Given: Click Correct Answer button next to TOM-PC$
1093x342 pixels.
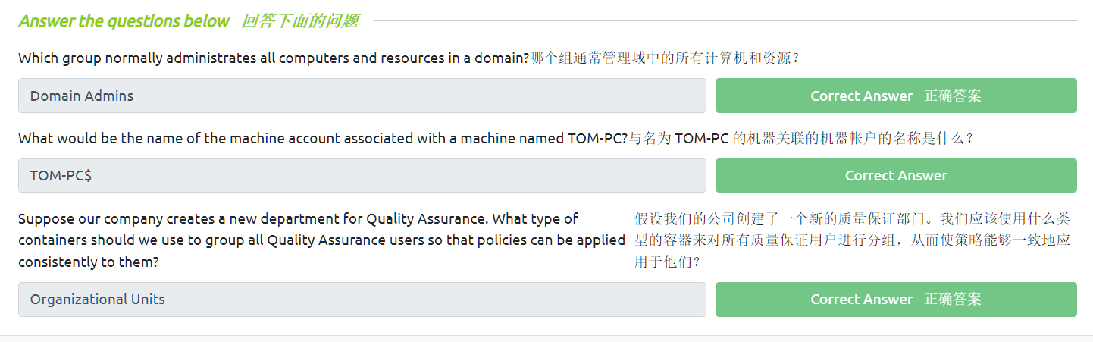Looking at the screenshot, I should coord(895,175).
